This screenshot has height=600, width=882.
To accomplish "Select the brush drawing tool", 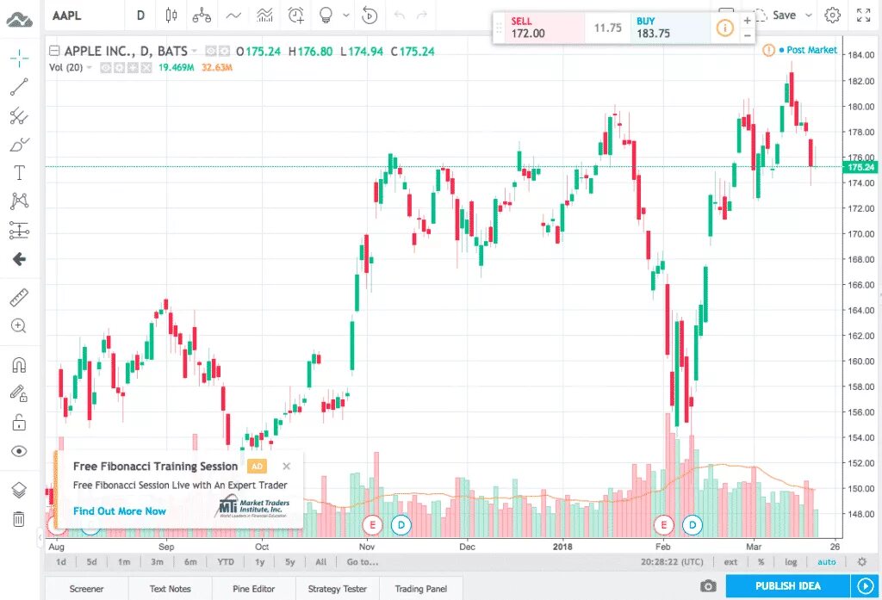I will [19, 145].
